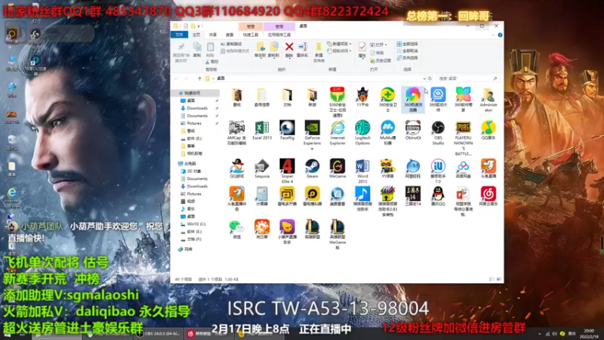Select the Sequoia shortcut
The height and width of the screenshot is (340, 604).
[261, 168]
